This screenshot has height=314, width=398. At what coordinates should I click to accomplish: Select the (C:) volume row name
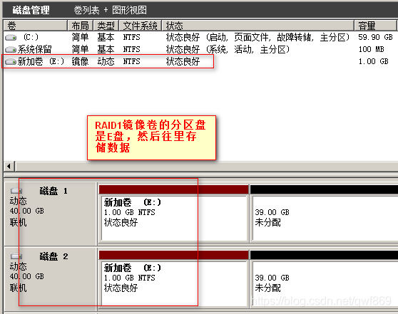(31, 38)
